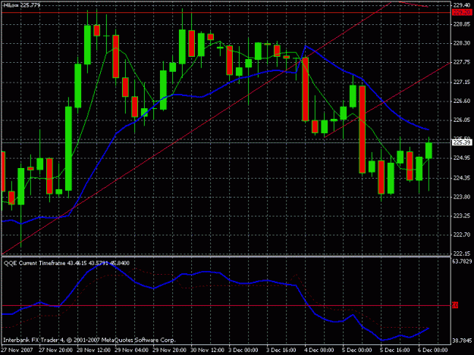Click the 28 Nov 12:00 time label
The height and width of the screenshot is (355, 474).
tap(93, 350)
